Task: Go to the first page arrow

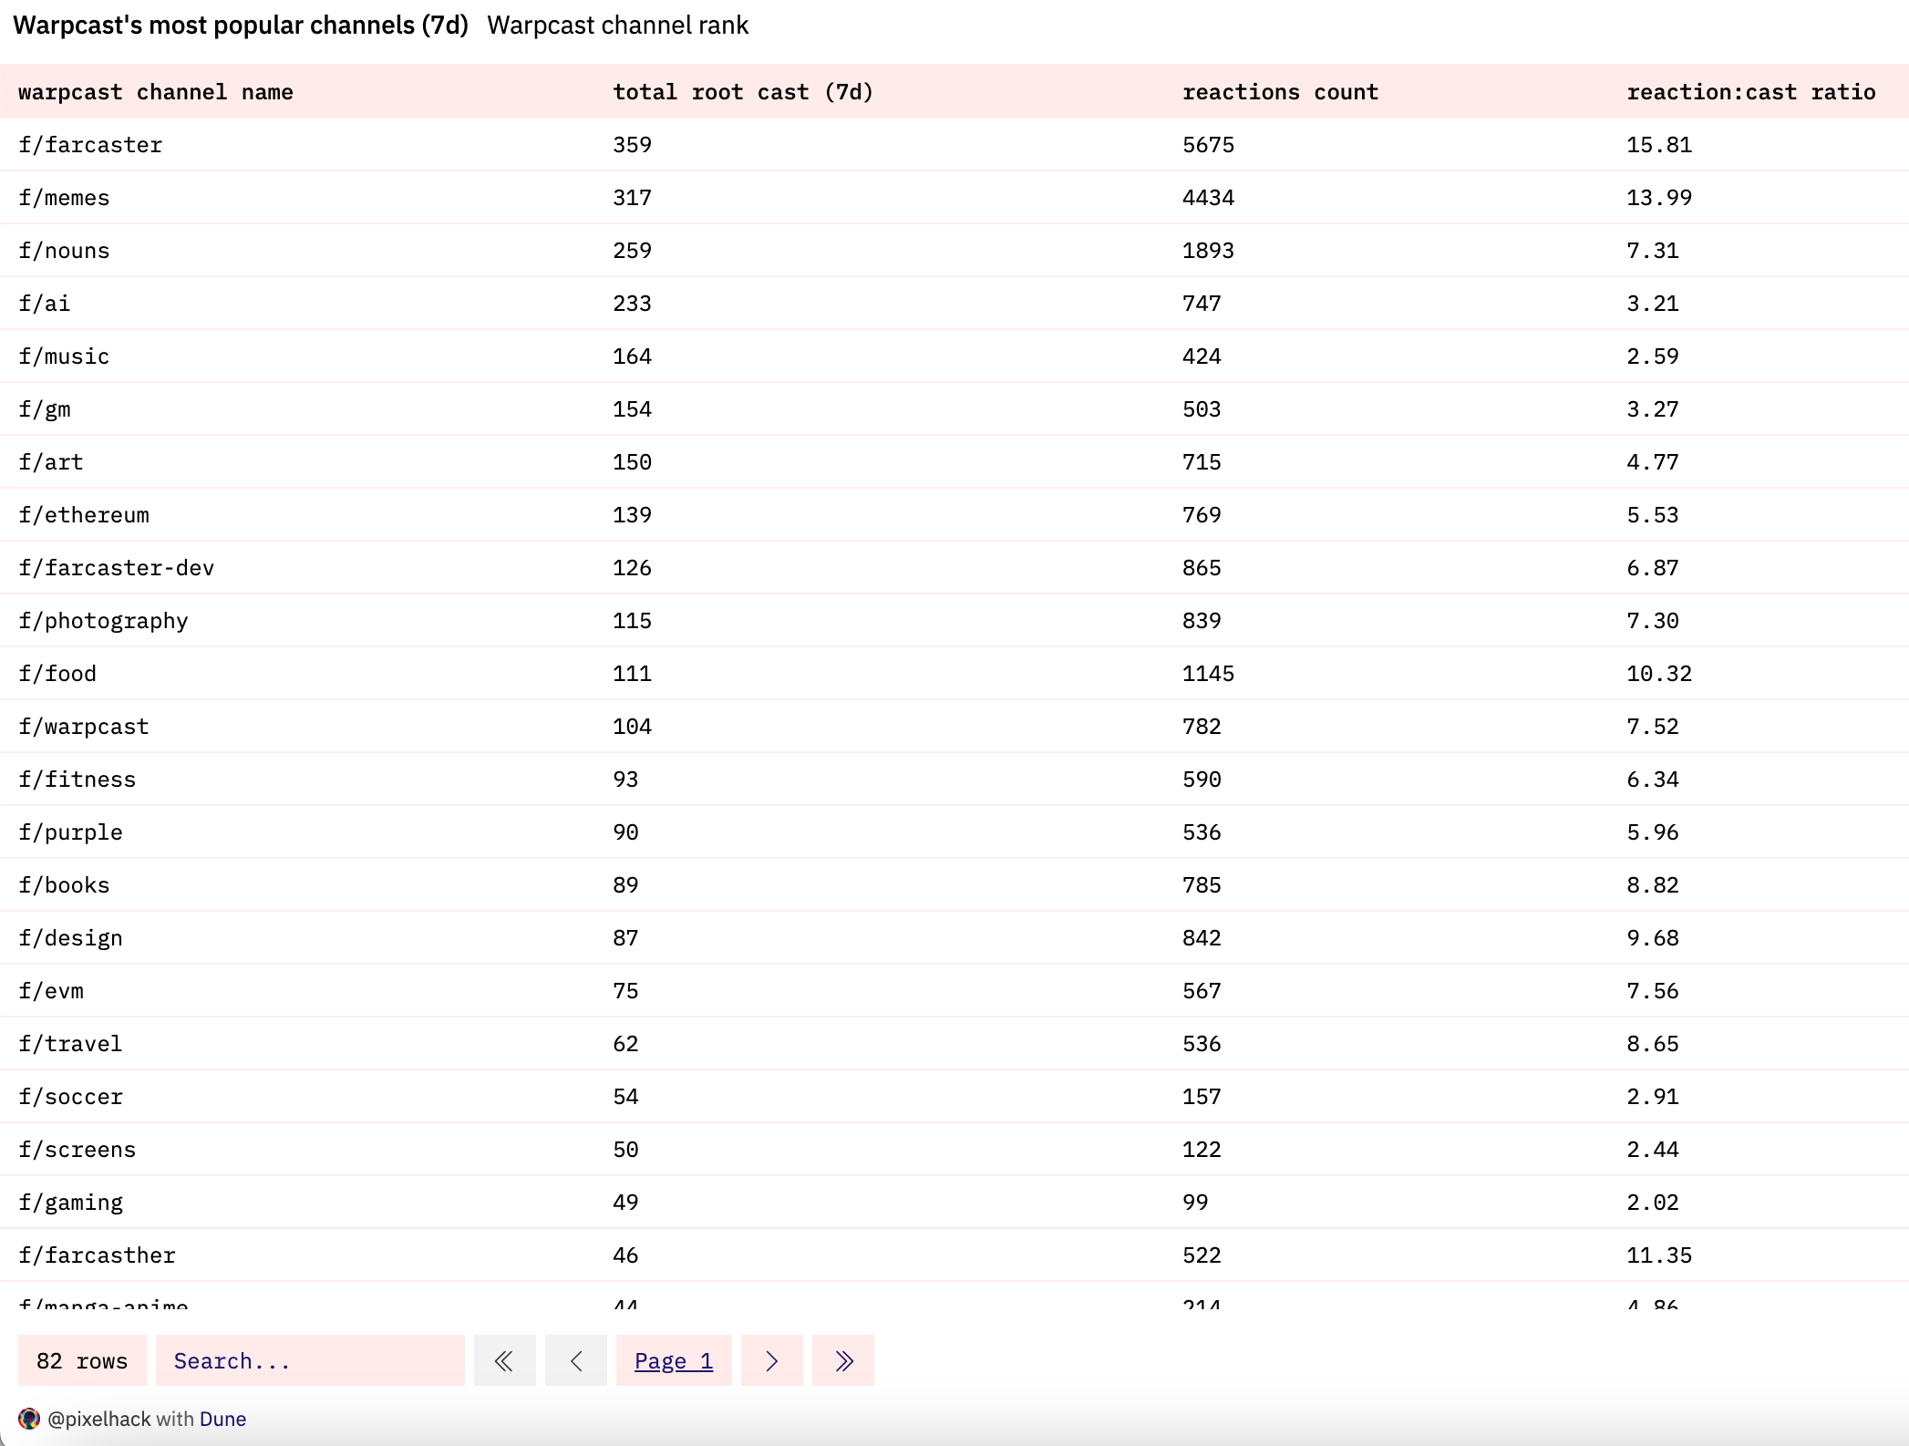Action: (x=504, y=1361)
